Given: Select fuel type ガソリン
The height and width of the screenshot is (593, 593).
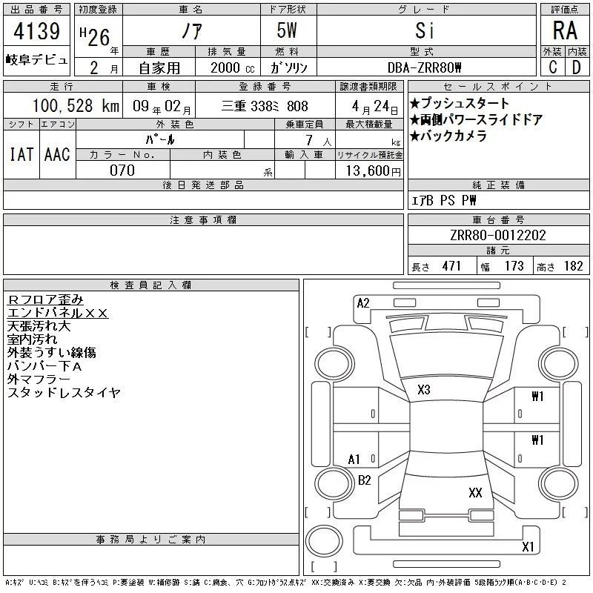Looking at the screenshot, I should coord(288,67).
